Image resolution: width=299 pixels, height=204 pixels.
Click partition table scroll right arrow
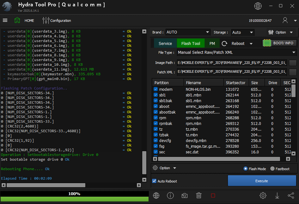(288, 159)
